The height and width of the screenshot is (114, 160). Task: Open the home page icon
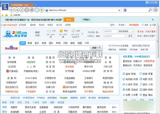(x=32, y=10)
